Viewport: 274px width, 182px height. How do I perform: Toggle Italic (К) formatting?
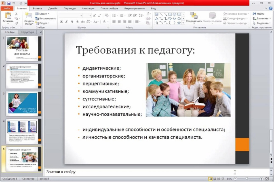(x=67, y=22)
